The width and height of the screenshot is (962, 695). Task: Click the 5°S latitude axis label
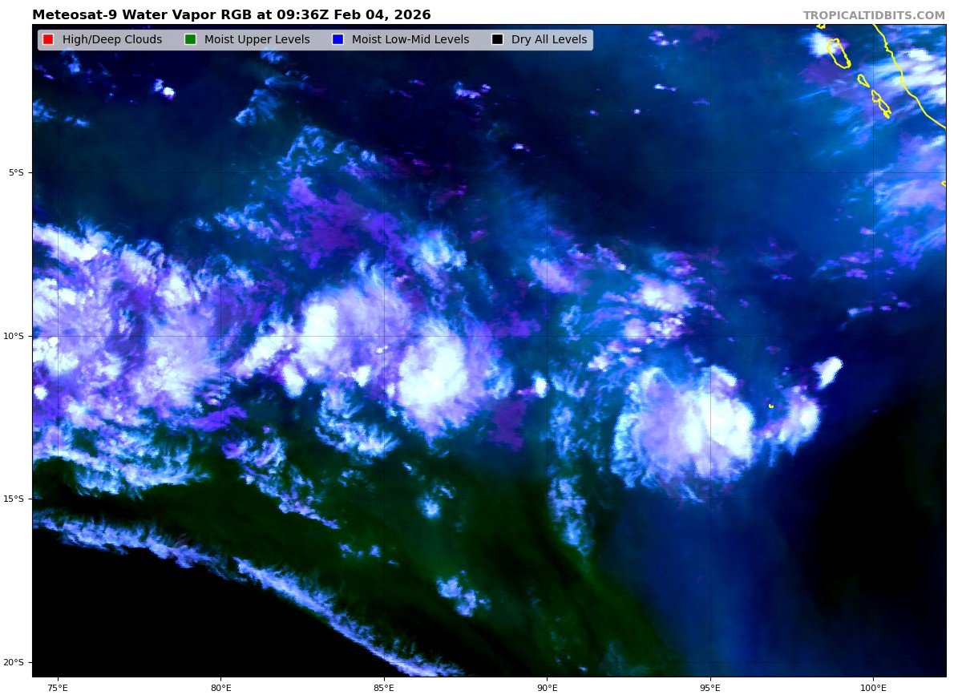click(x=16, y=172)
